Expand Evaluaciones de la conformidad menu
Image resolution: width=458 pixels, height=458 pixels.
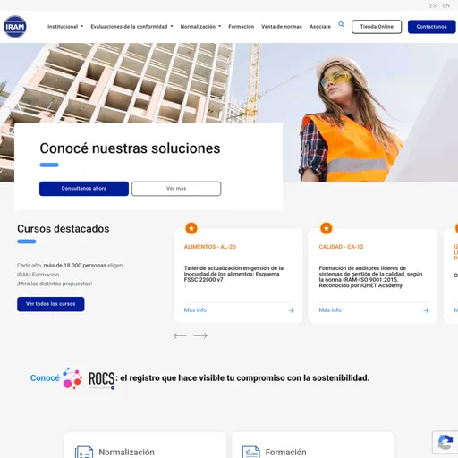click(131, 27)
